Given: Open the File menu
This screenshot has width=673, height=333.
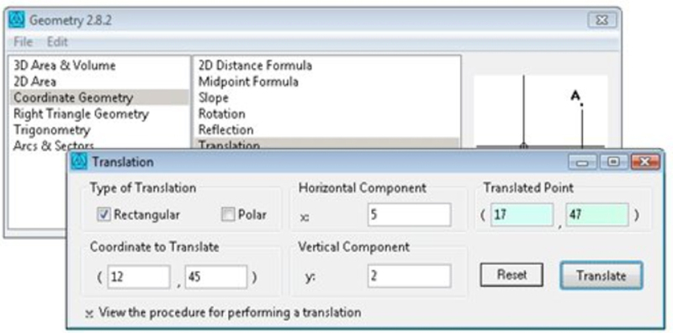Looking at the screenshot, I should [x=24, y=42].
